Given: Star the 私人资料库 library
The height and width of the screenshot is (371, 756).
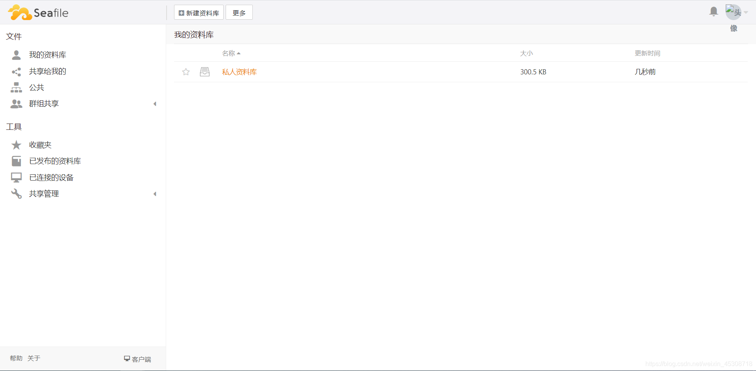Looking at the screenshot, I should [x=186, y=72].
